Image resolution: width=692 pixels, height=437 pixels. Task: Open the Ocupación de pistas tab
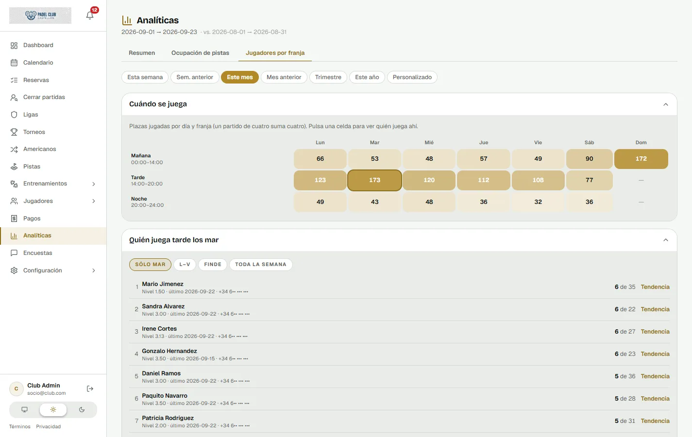[x=200, y=53]
